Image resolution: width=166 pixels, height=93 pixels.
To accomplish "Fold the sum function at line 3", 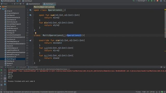I will point(33,15).
